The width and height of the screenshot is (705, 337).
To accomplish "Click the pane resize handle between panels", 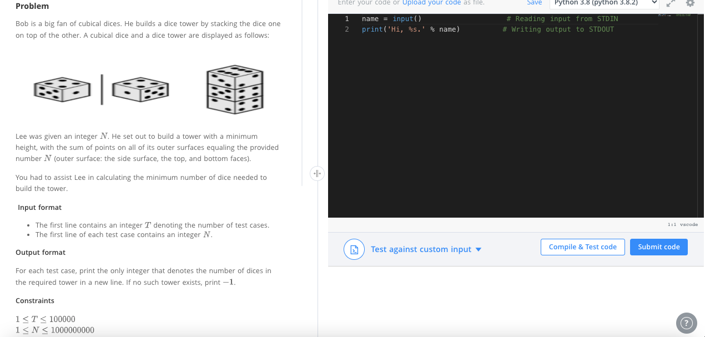I will (317, 173).
